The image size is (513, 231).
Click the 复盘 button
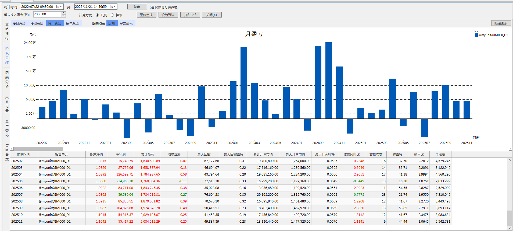coord(137,7)
